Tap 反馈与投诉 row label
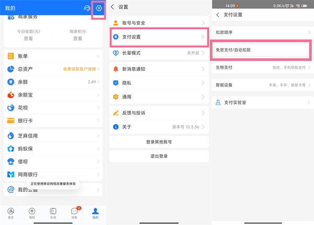This screenshot has width=314, height=225. (x=133, y=113)
